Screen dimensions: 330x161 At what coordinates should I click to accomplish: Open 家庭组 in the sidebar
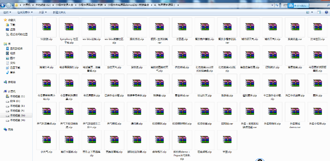pos(12,82)
